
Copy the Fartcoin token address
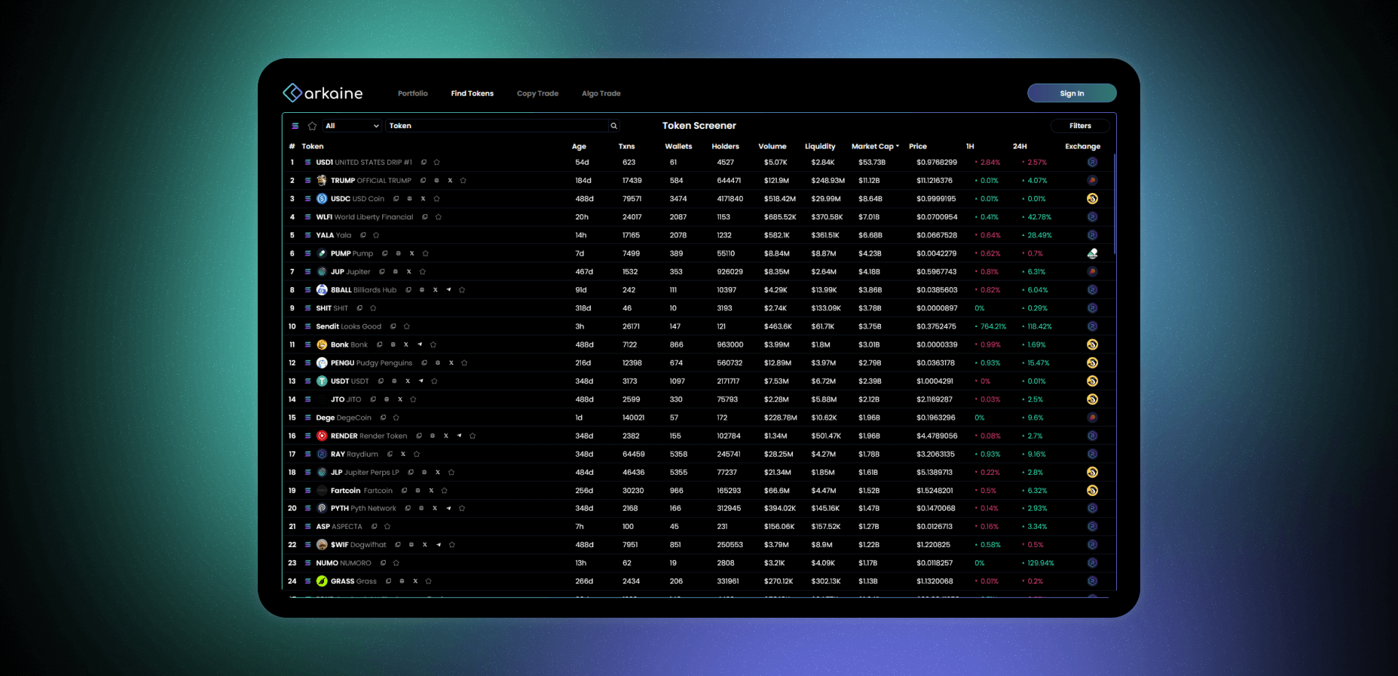point(404,490)
